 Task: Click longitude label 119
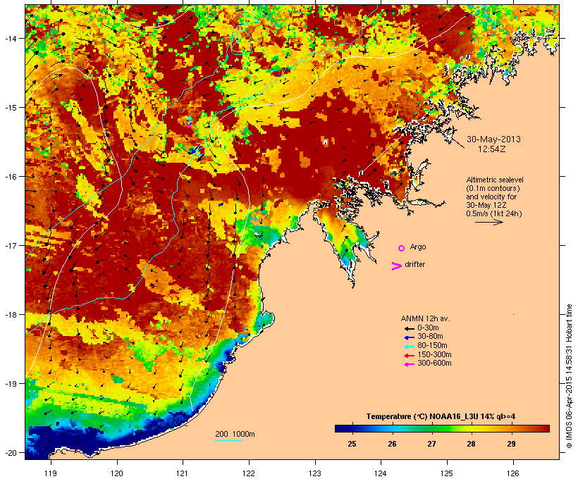[51, 473]
